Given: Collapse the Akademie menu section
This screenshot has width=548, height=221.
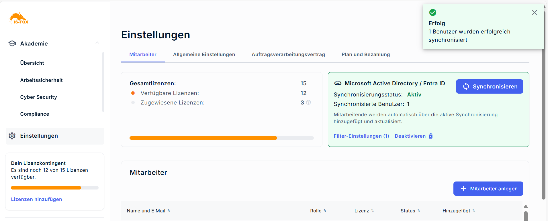Looking at the screenshot, I should coord(97,43).
